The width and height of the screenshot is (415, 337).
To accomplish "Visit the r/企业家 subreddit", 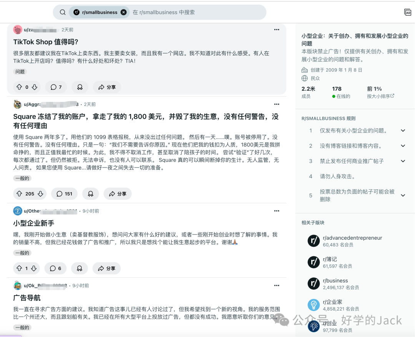I will click(333, 302).
